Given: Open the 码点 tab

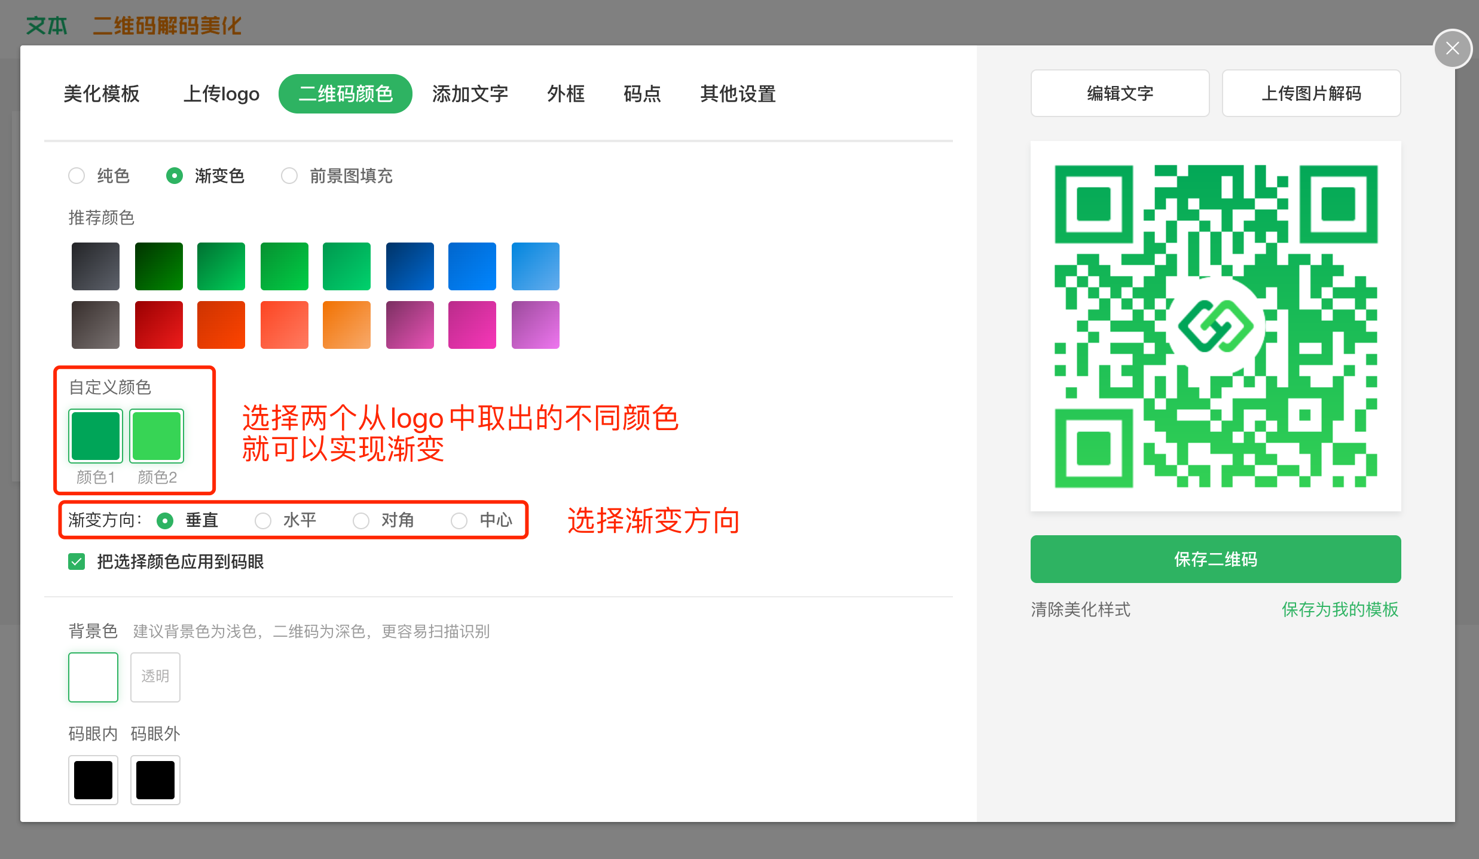Looking at the screenshot, I should [642, 94].
